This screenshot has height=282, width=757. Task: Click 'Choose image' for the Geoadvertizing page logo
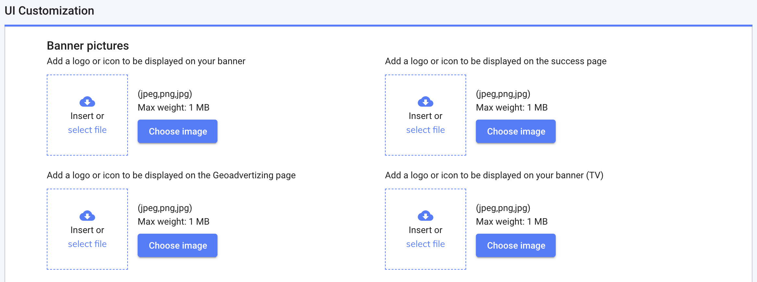pyautogui.click(x=177, y=245)
